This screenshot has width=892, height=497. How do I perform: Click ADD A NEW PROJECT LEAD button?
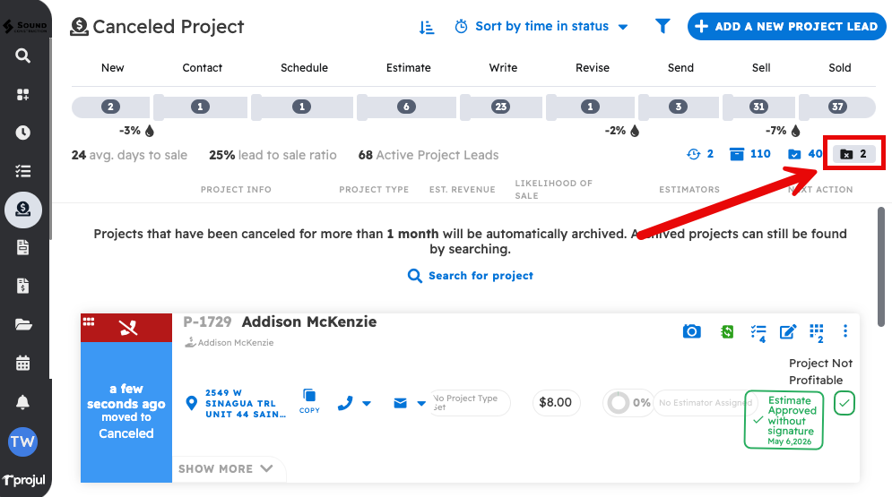[786, 27]
